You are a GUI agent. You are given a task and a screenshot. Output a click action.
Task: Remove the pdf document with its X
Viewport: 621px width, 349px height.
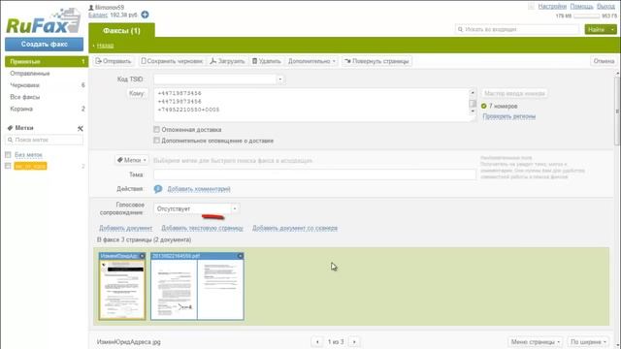240,256
